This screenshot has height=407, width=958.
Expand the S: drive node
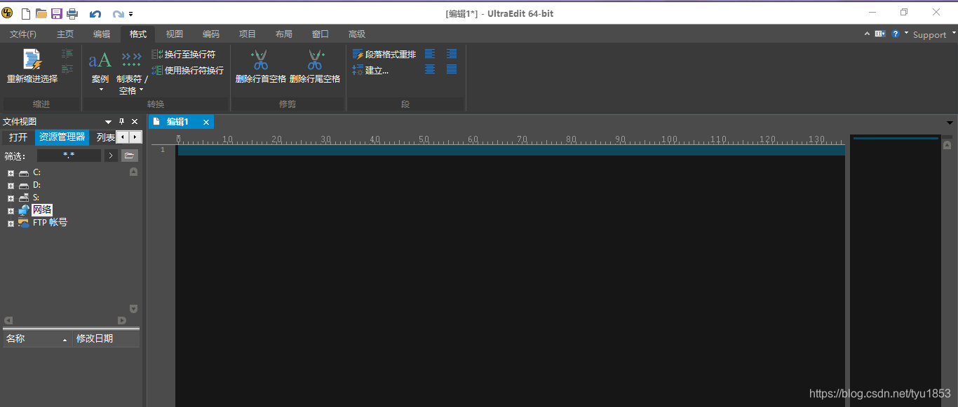(11, 198)
